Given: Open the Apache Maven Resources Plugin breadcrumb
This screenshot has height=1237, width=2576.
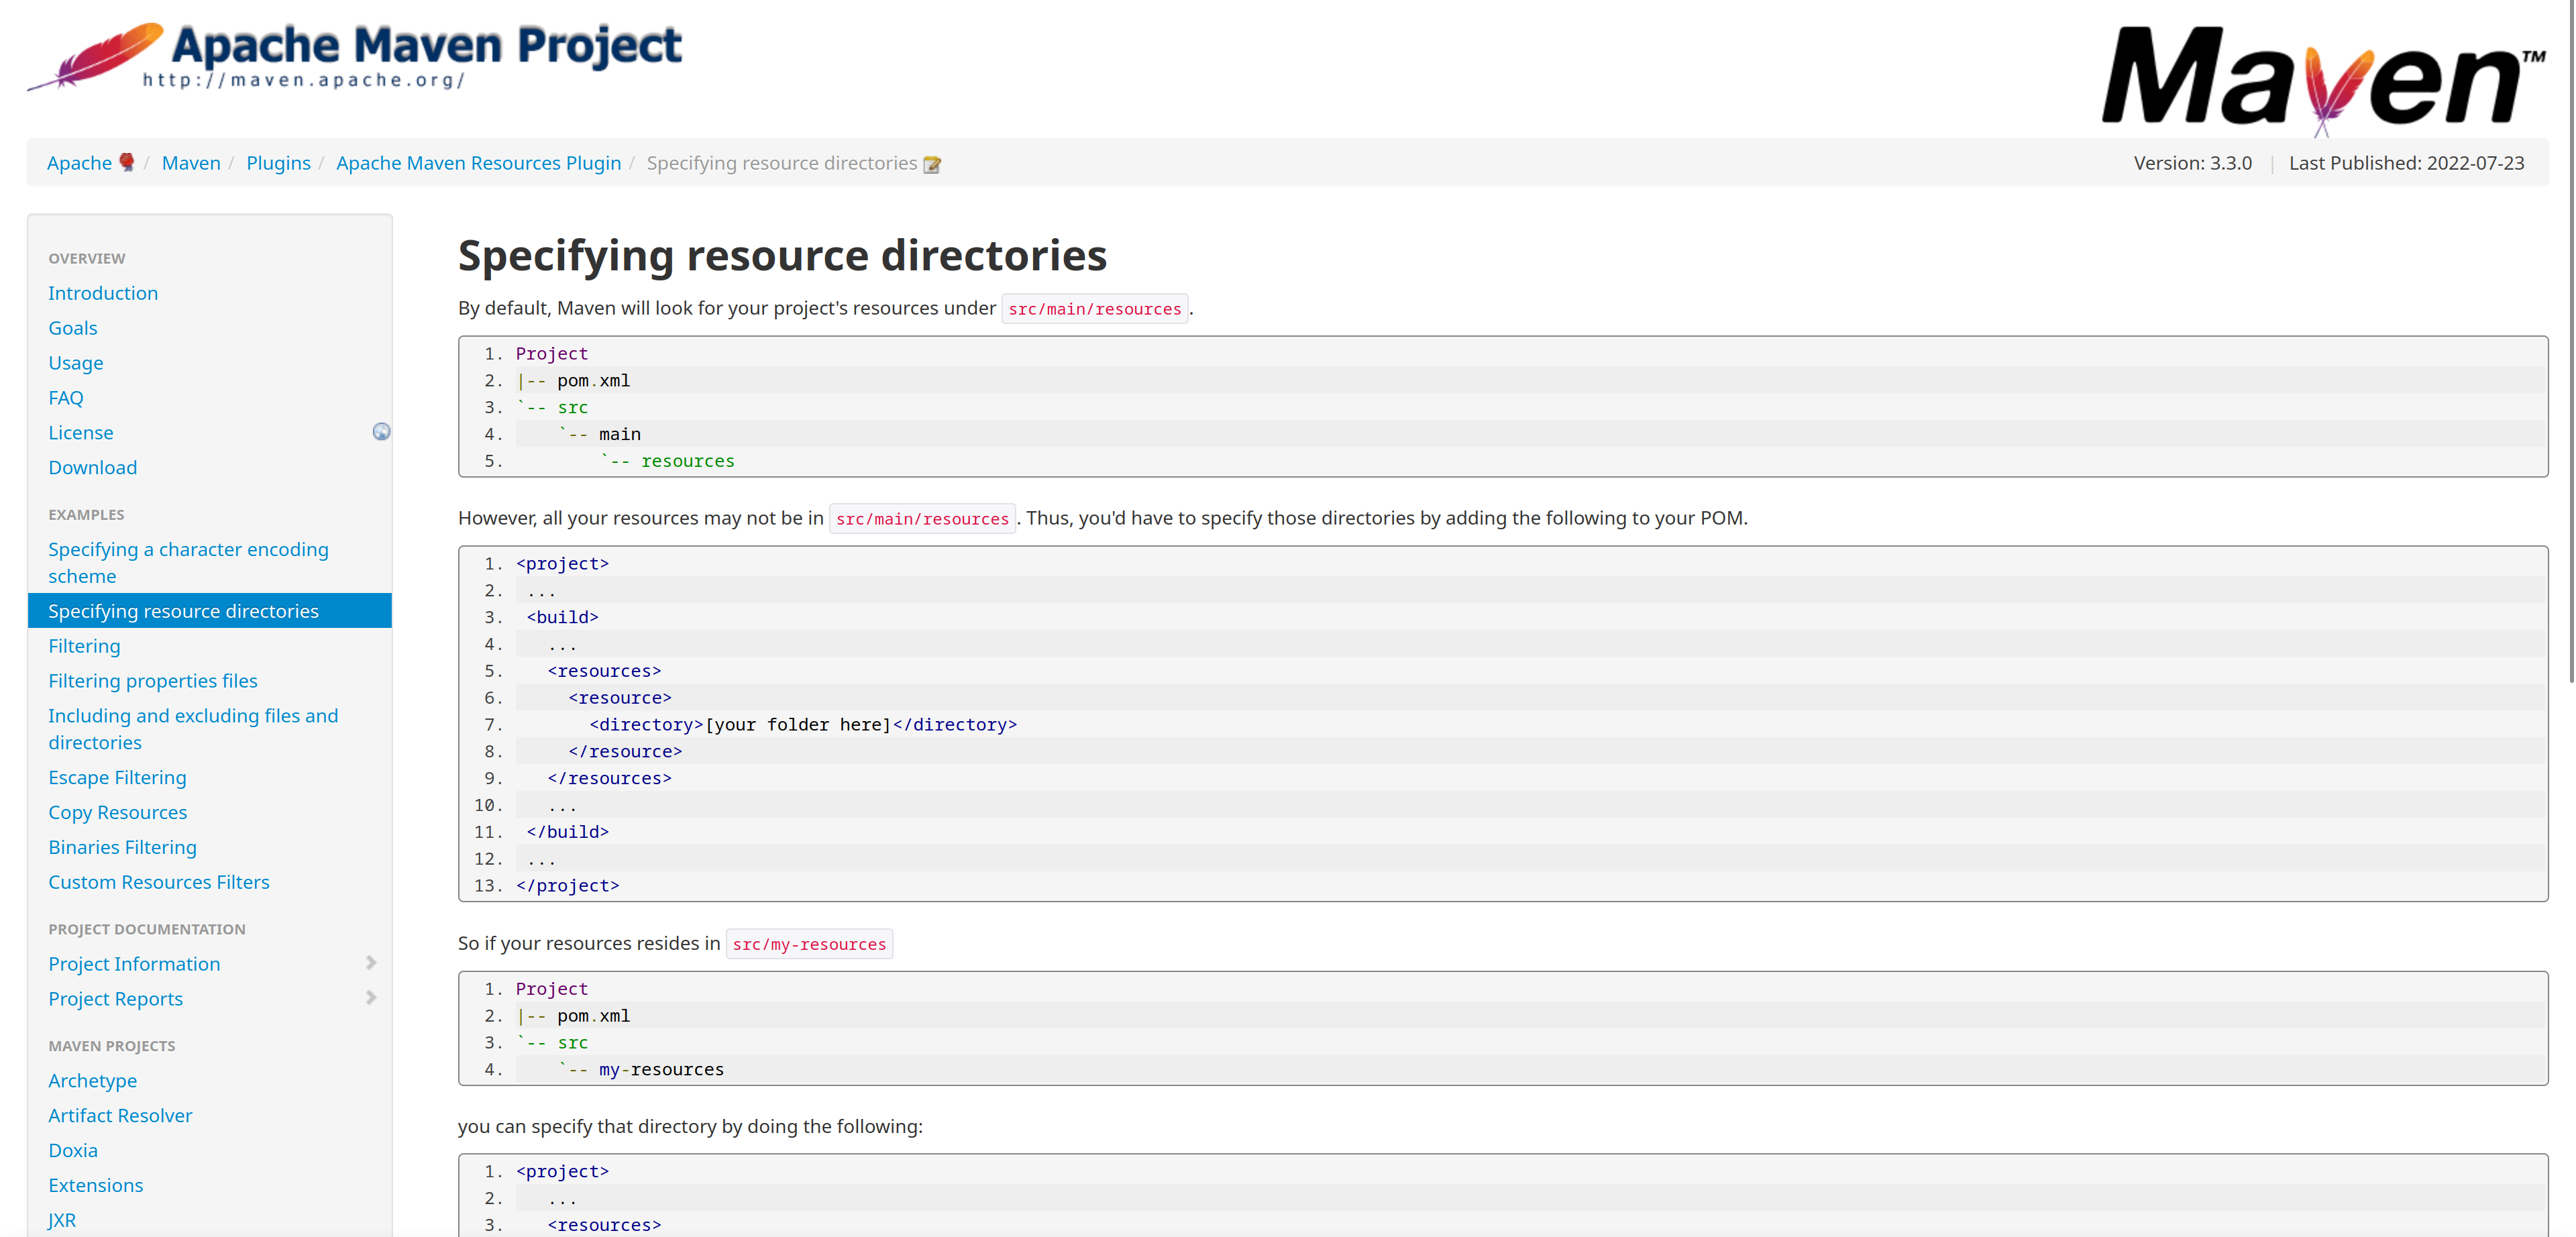Looking at the screenshot, I should coord(478,163).
